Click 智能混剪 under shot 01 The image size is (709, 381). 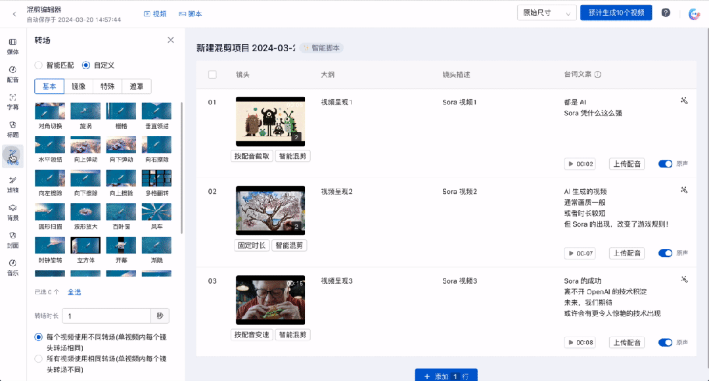click(x=292, y=156)
